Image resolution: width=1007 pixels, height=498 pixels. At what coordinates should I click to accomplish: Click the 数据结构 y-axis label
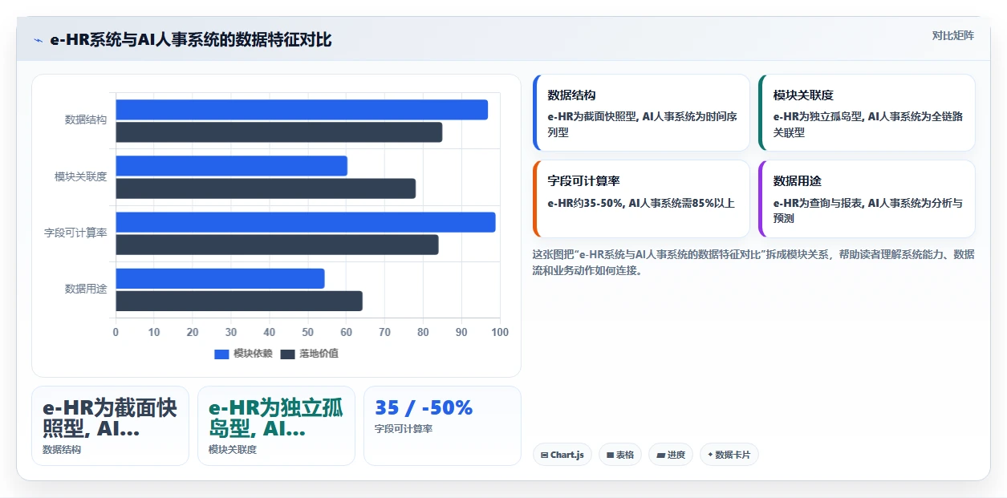[x=86, y=120]
